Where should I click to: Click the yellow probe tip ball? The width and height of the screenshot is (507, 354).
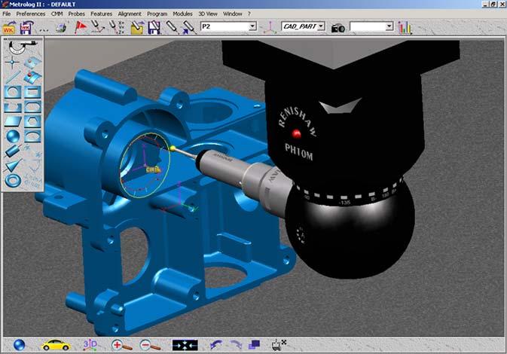173,148
